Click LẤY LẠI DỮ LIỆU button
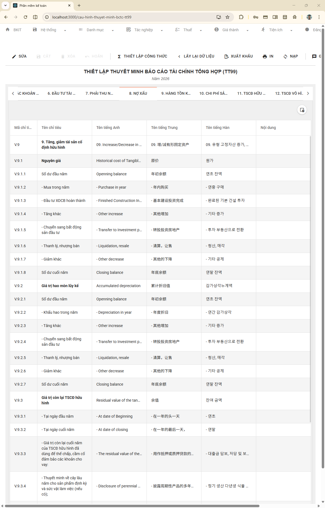The width and height of the screenshot is (325, 508). (196, 56)
